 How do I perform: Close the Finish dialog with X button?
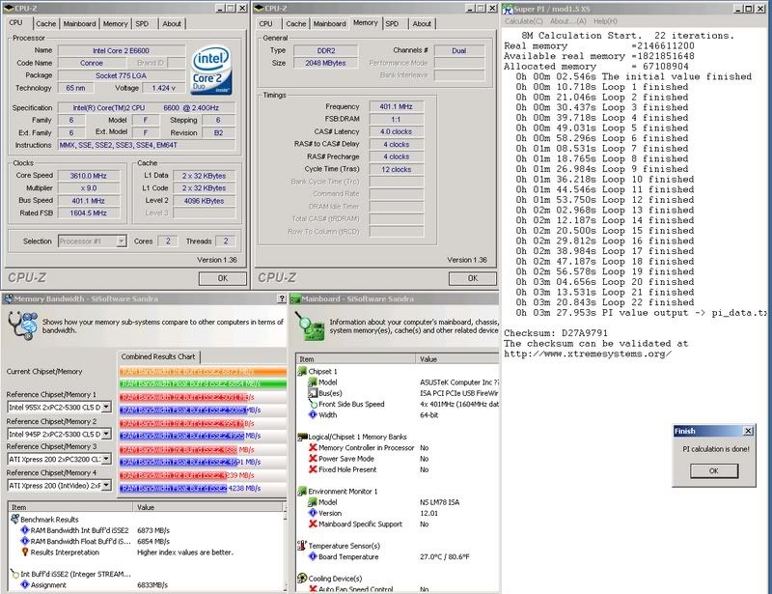(748, 431)
